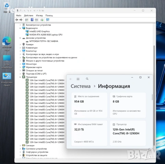
Task: Click the Клавиатури category icon
Action: pyautogui.click(x=24, y=47)
